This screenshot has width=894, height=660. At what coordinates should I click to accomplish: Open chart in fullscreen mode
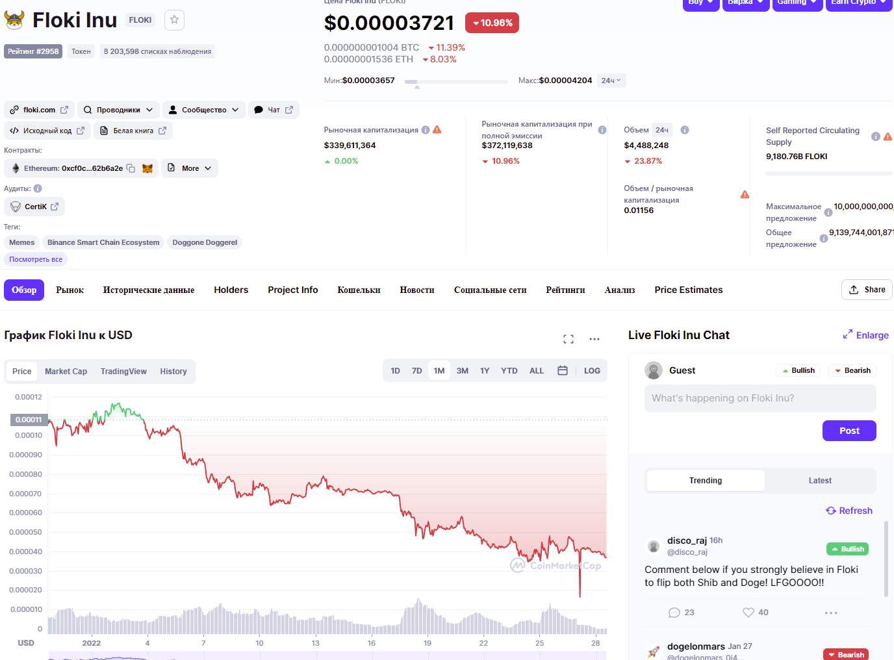(568, 339)
